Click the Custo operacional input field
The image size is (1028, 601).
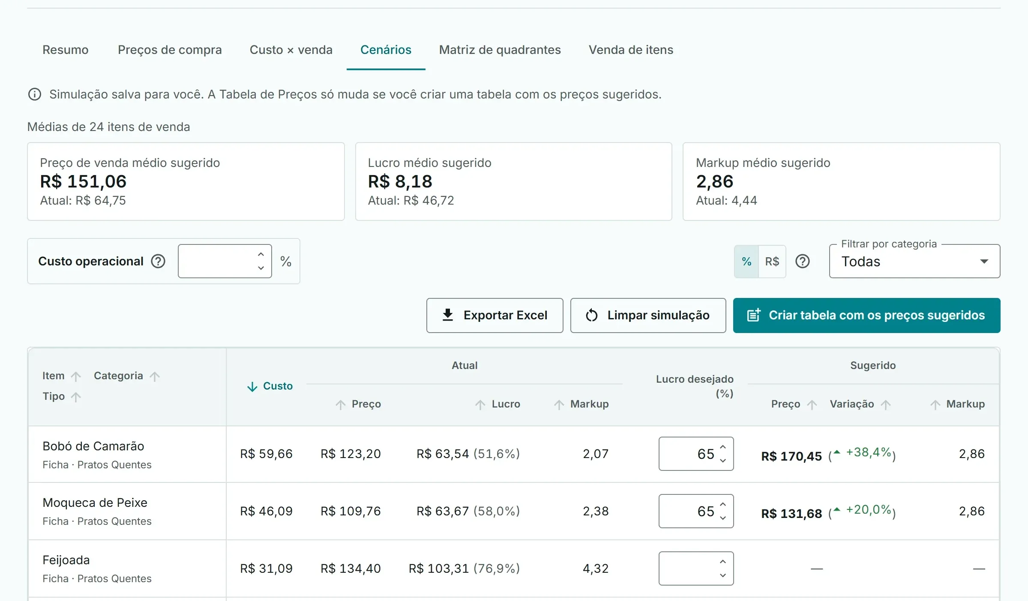tap(225, 261)
